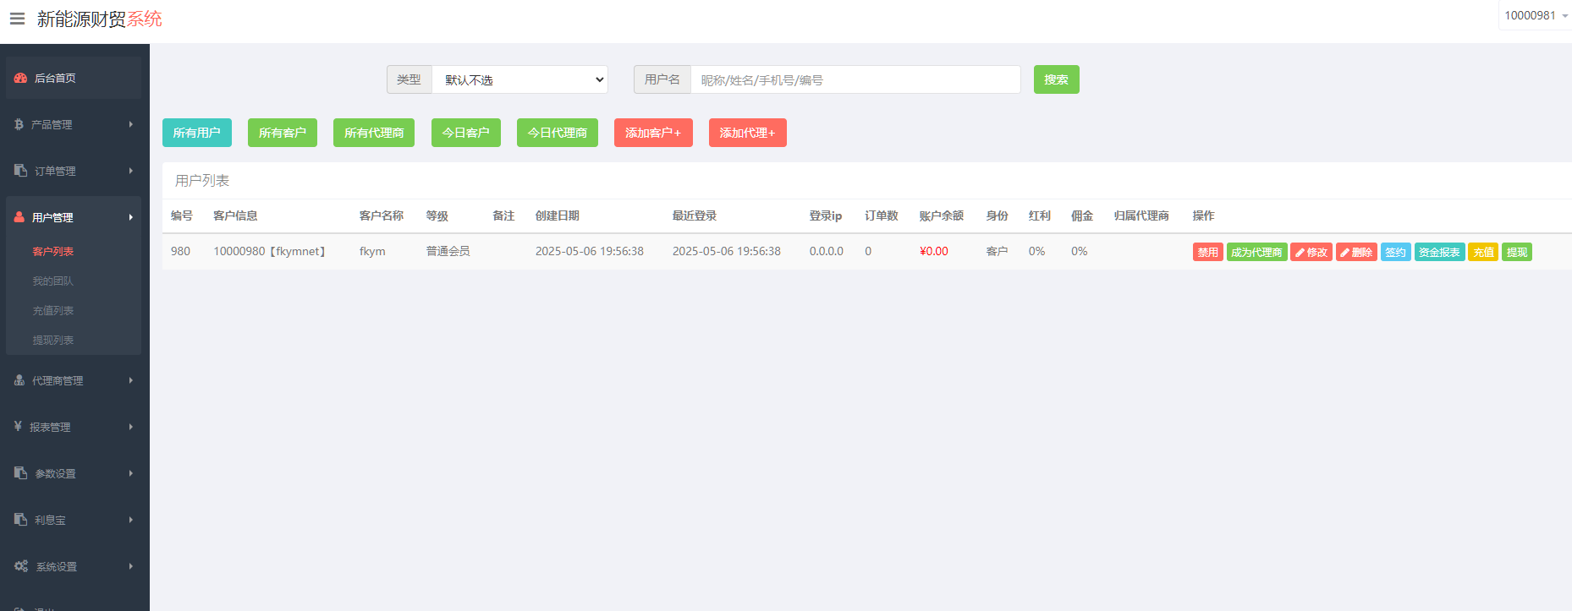Open 后台首页 dashboard in the sidebar
The image size is (1572, 611).
click(55, 78)
